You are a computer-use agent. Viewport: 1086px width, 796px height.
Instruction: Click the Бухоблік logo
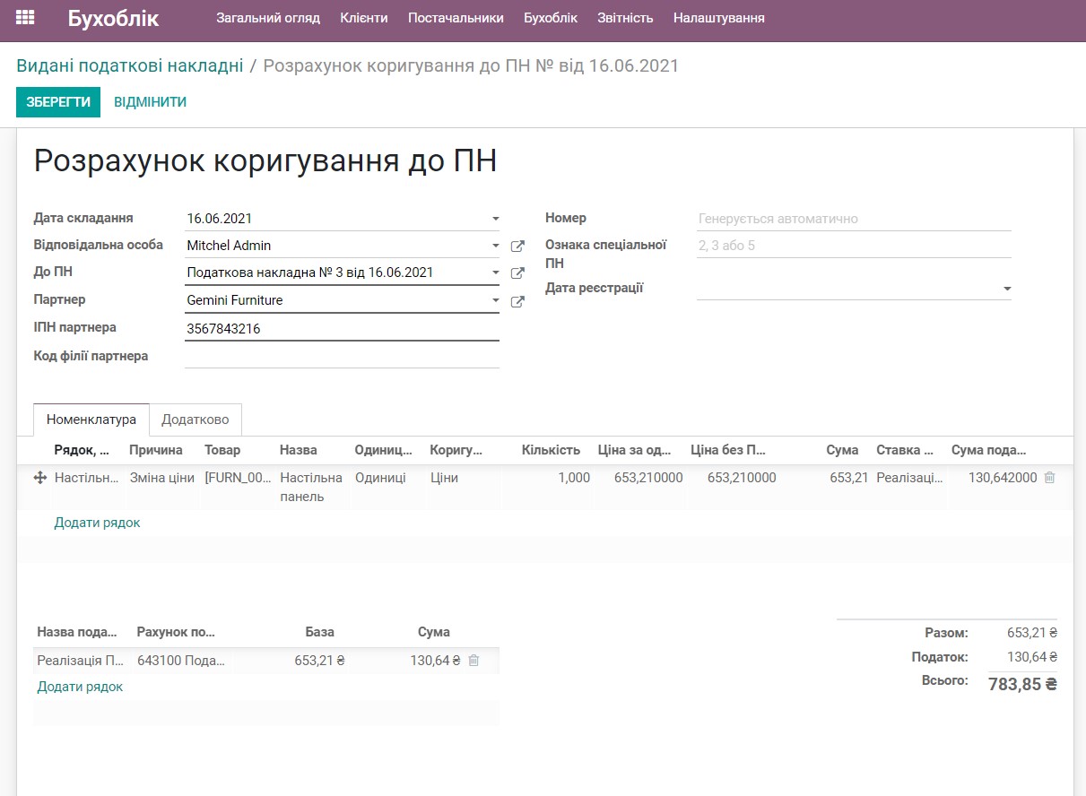112,17
